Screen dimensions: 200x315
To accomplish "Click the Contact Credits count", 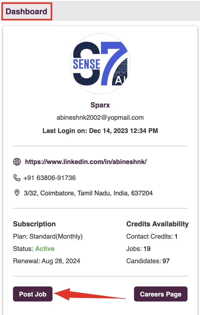I will click(176, 236).
